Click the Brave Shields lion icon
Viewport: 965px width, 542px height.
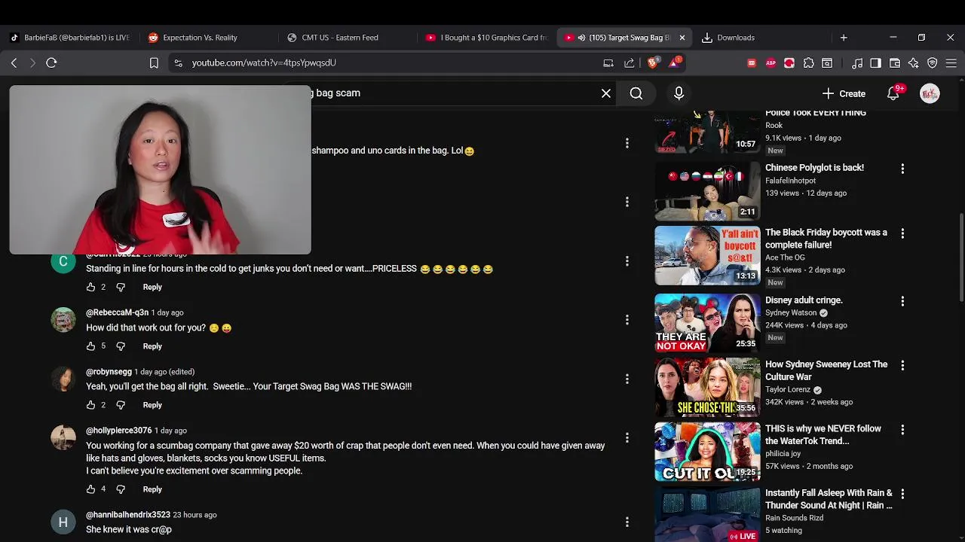click(653, 63)
